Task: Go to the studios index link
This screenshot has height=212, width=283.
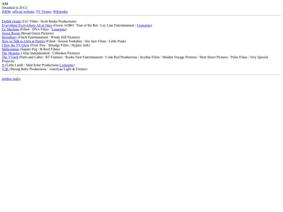Action: [x=11, y=79]
